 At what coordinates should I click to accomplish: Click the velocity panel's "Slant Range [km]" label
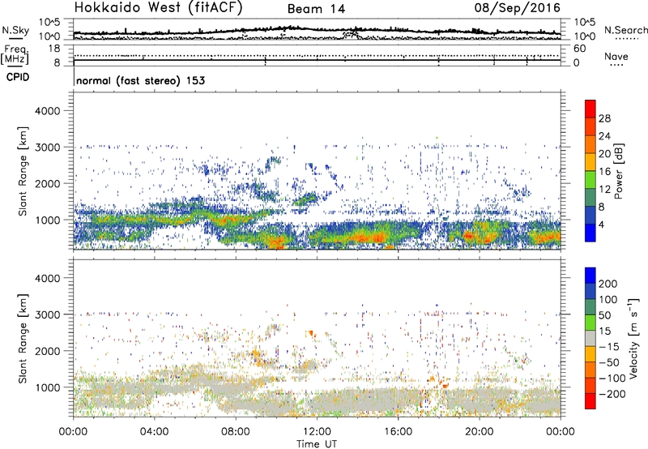[23, 339]
